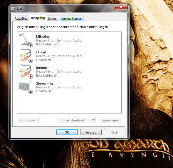This screenshot has height=168, width=173.
Task: Click 'Realtek High Definition Audio' under Innlinje
Action: pos(59,72)
